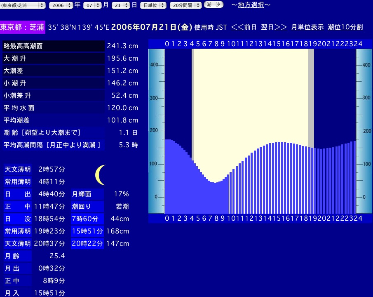Click the 月齢 moon age label

click(x=18, y=256)
